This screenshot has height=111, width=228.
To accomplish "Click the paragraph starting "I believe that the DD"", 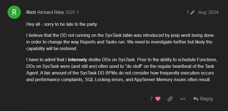I will point(120,42).
